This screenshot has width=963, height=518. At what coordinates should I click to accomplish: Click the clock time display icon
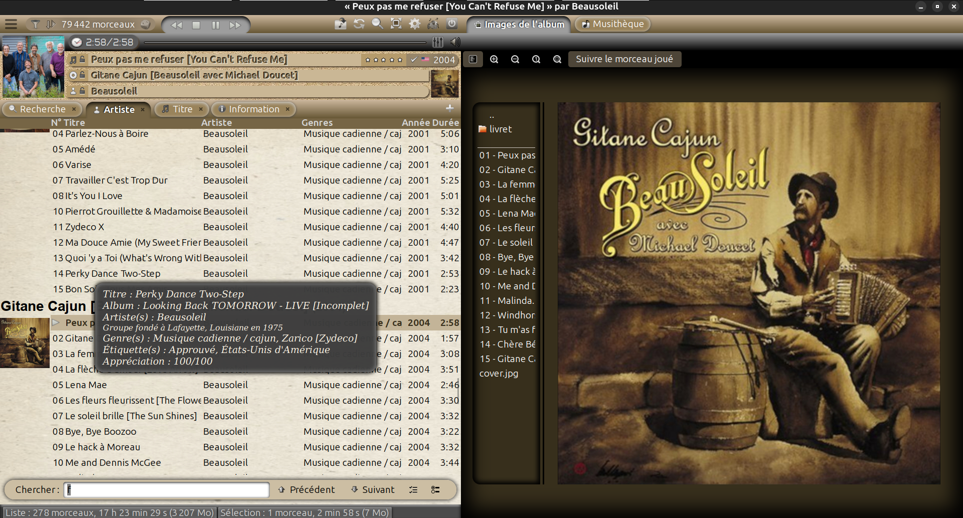click(x=77, y=42)
